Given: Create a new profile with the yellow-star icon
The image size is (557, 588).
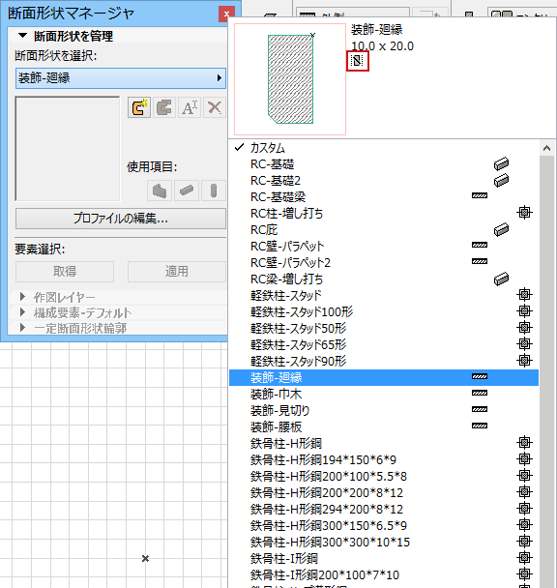Looking at the screenshot, I should coord(139,107).
